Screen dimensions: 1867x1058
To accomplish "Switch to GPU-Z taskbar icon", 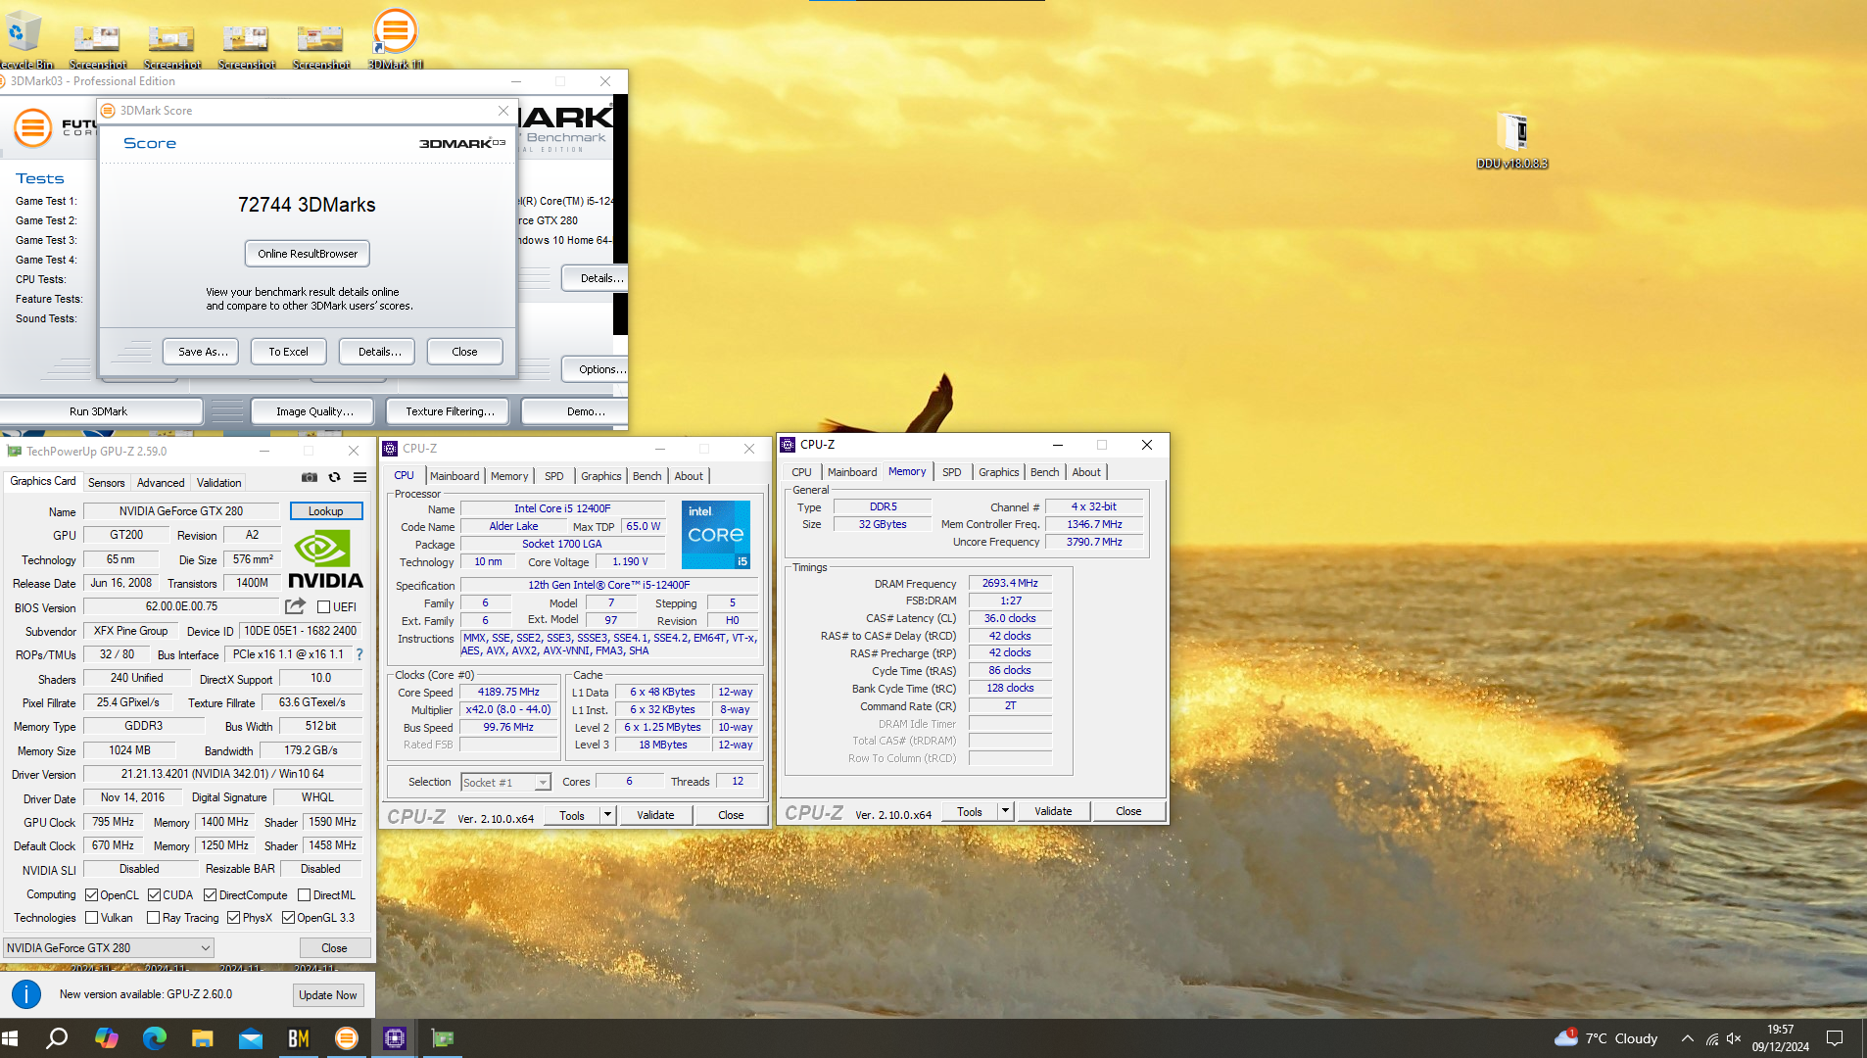I will pyautogui.click(x=443, y=1038).
